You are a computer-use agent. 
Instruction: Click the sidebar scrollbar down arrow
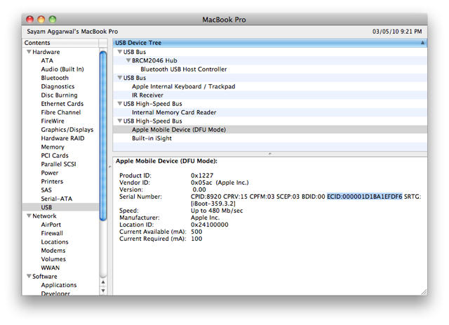click(103, 290)
